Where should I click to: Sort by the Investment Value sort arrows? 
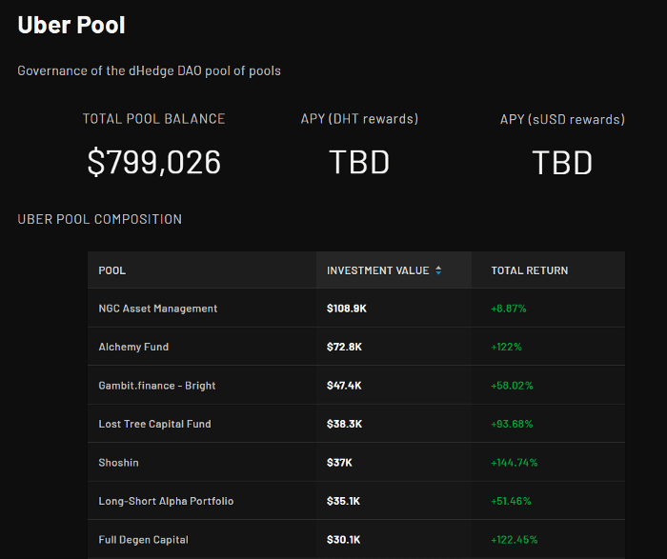tap(438, 270)
